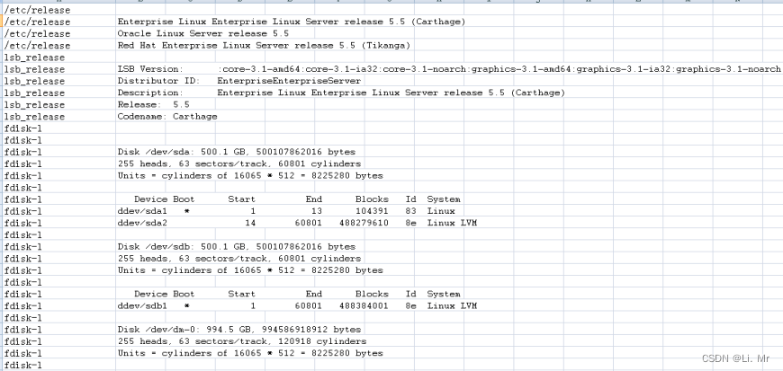Select lsb_release label in the Codename row
Screen dimensions: 783x371
(34, 116)
